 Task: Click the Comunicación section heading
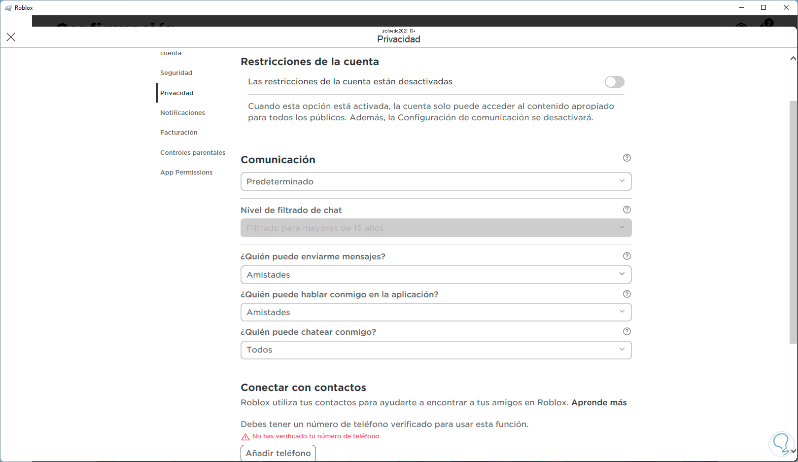click(278, 160)
